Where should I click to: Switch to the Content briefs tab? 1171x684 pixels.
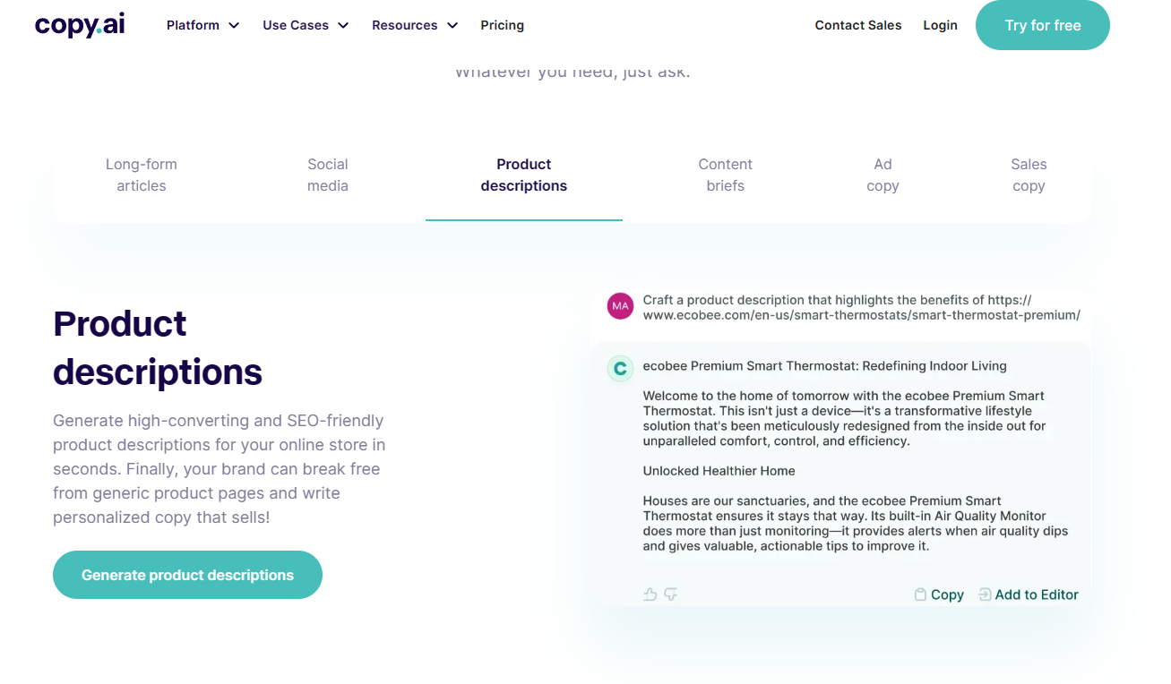pyautogui.click(x=726, y=175)
